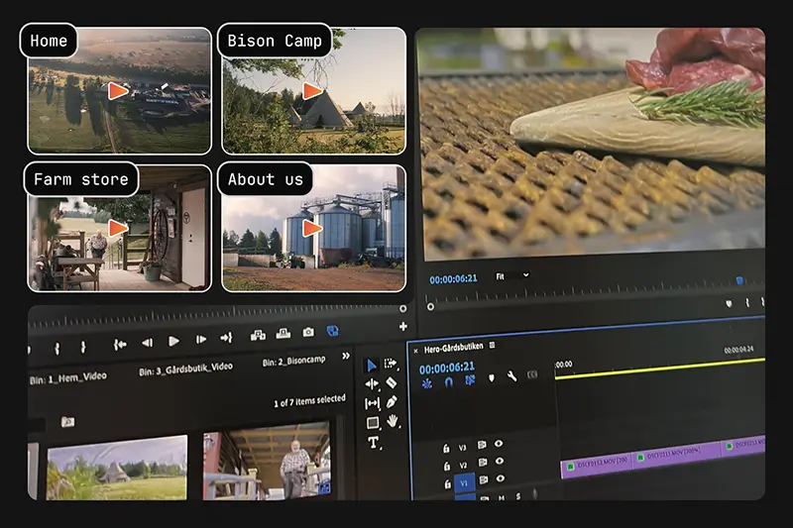This screenshot has height=528, width=793.
Task: Hide the V3 track output eye
Action: [499, 444]
